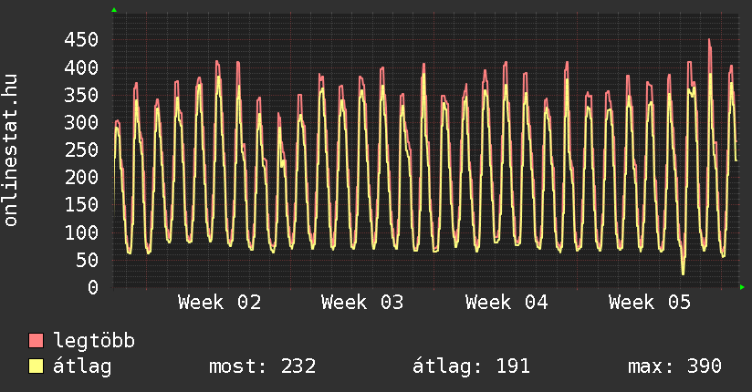Click the 'max: 390' statistic
Image resolution: width=752 pixels, height=392 pixels.
click(x=674, y=366)
